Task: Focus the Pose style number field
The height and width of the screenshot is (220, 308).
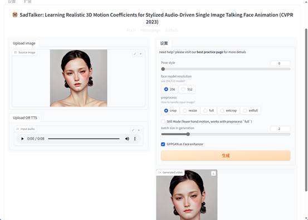Action: click(280, 63)
